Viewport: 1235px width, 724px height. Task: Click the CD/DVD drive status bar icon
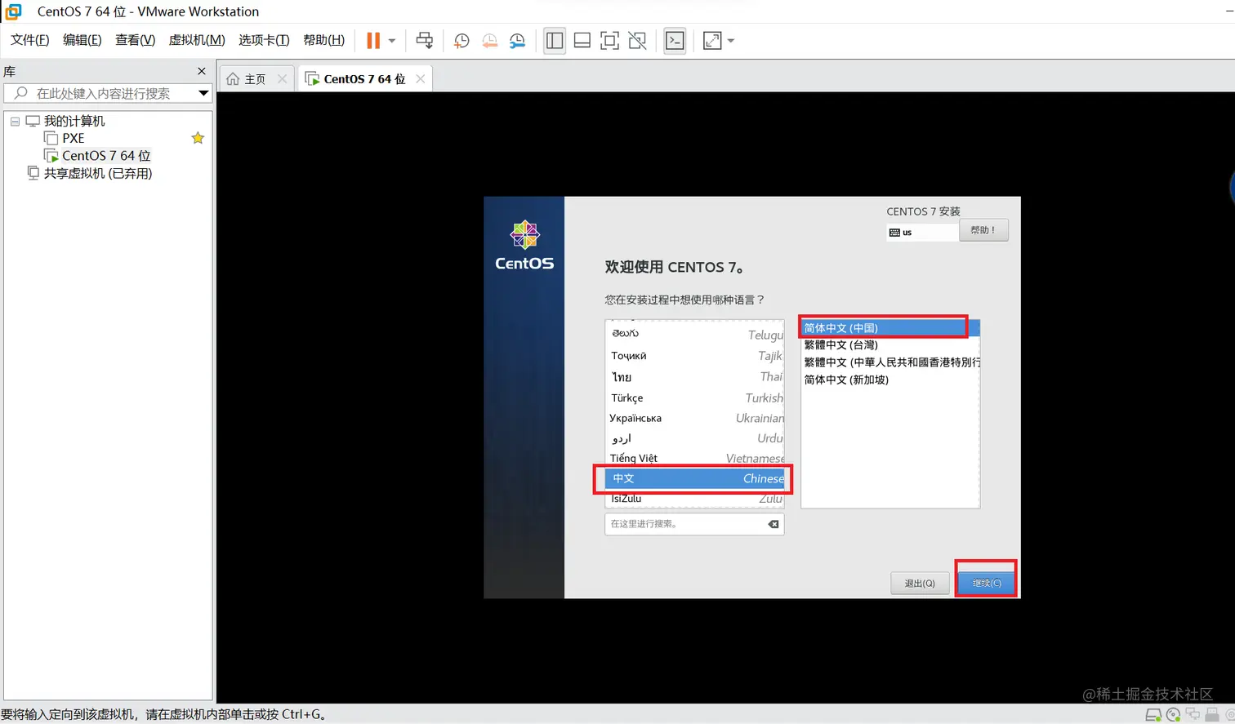point(1173,715)
